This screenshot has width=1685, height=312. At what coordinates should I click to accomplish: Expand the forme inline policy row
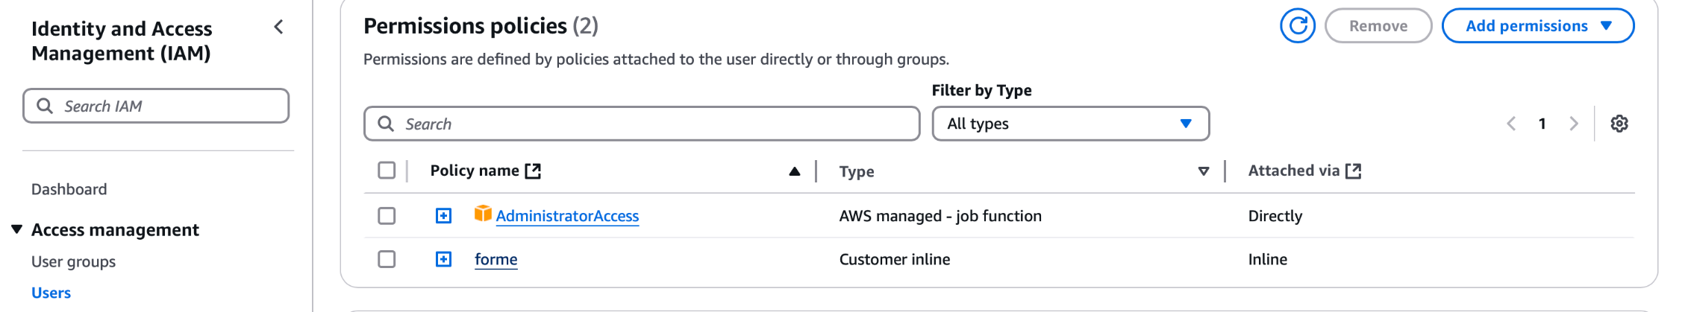(443, 259)
